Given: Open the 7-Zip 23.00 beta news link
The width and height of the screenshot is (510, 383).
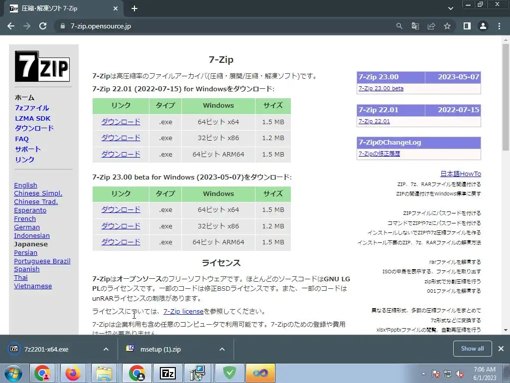Looking at the screenshot, I should click(381, 88).
